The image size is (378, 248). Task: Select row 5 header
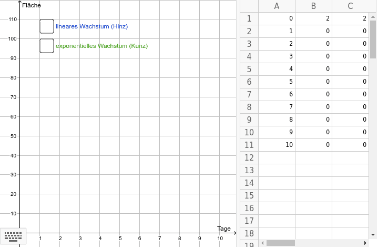click(x=249, y=69)
